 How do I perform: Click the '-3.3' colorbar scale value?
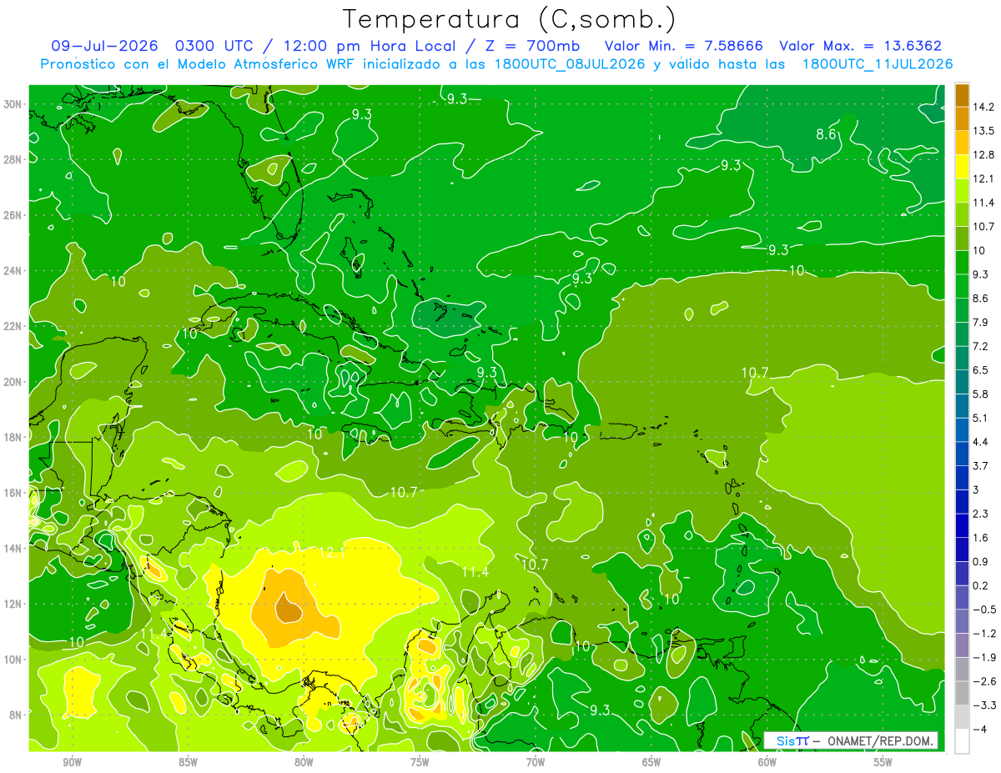click(983, 705)
